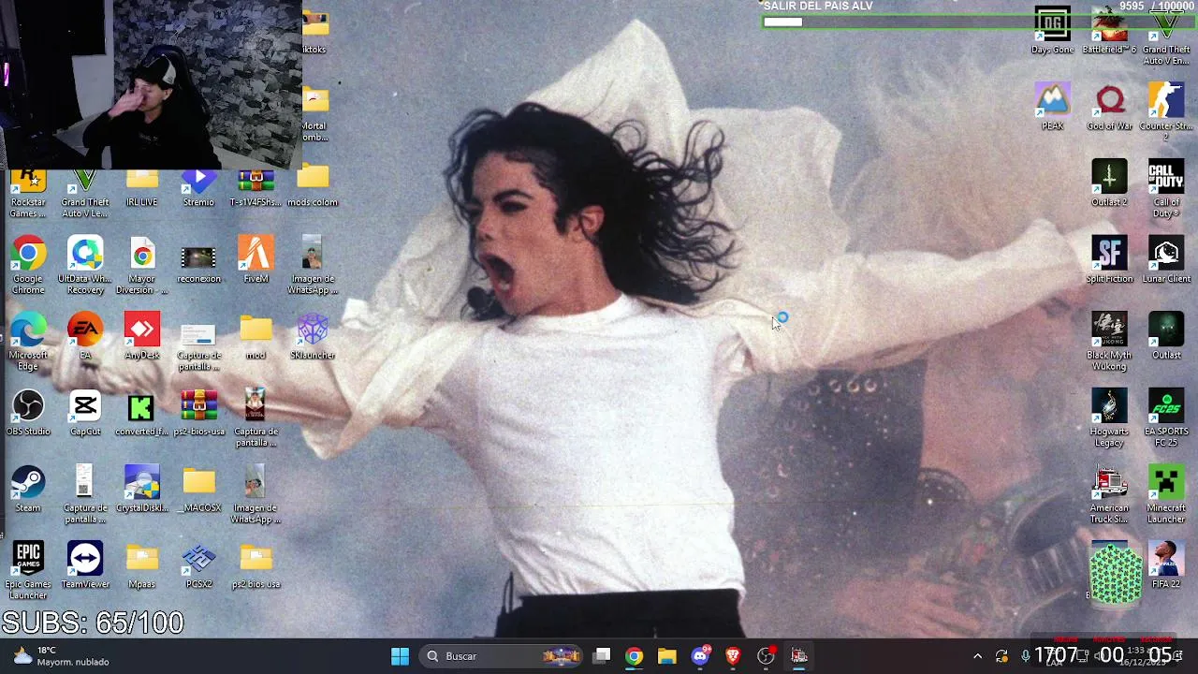Open Discord from the taskbar
Screen dimensions: 1198x674
point(700,656)
